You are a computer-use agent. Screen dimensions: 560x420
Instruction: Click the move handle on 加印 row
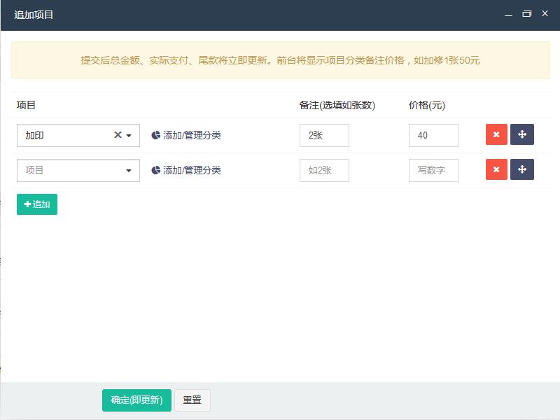[x=521, y=135]
